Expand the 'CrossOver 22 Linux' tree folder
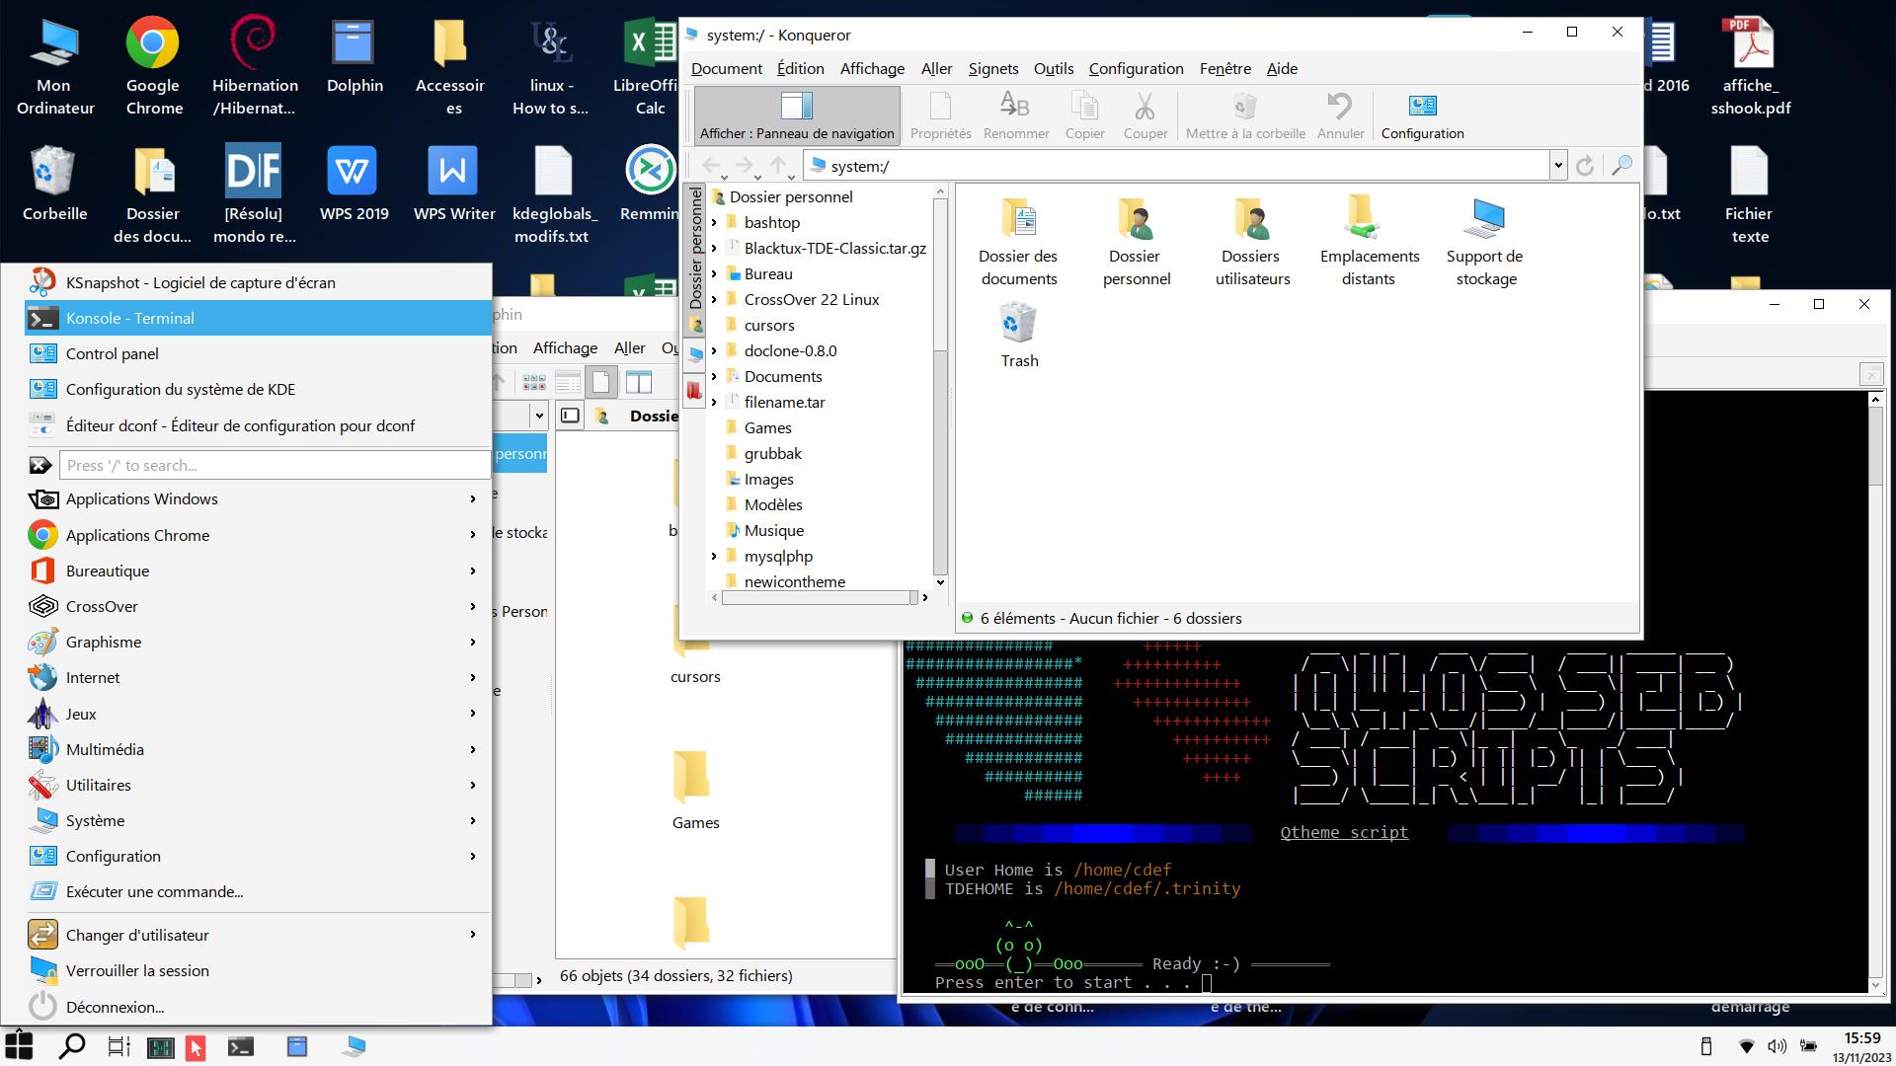 click(714, 299)
